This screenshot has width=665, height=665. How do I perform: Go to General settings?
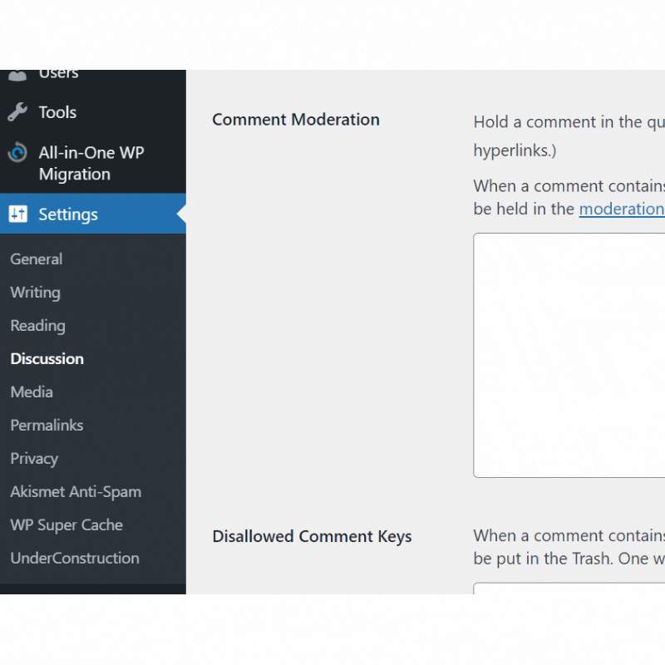click(x=37, y=259)
